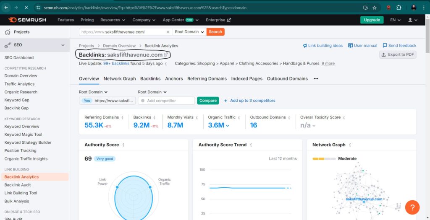Open Pricing in top navigation
Viewport: 430px width, 220px height.
[x=87, y=20]
